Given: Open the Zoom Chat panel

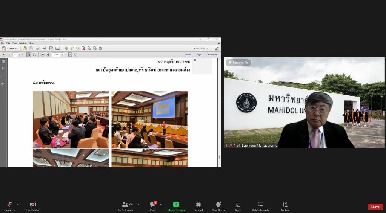Looking at the screenshot, I should pos(153,207).
